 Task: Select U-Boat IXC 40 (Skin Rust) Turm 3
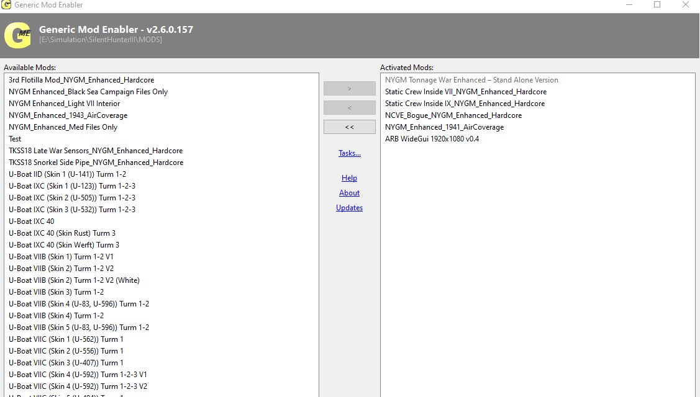click(x=62, y=233)
